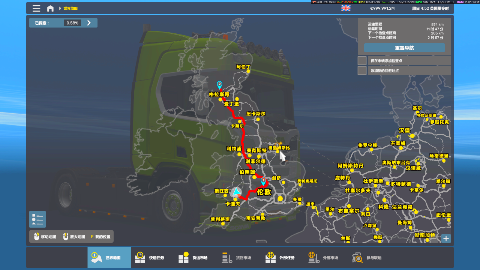Select the UK flag language icon
The height and width of the screenshot is (270, 480).
[x=346, y=8]
